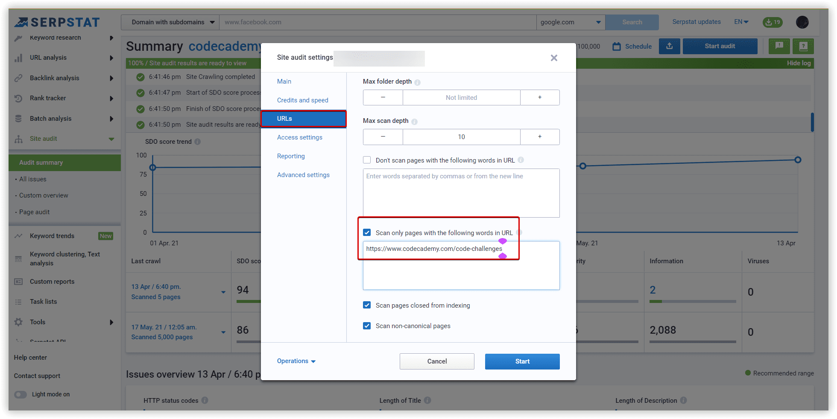The height and width of the screenshot is (419, 837).
Task: Click info icon beside Don't scan pages option
Action: pos(521,160)
